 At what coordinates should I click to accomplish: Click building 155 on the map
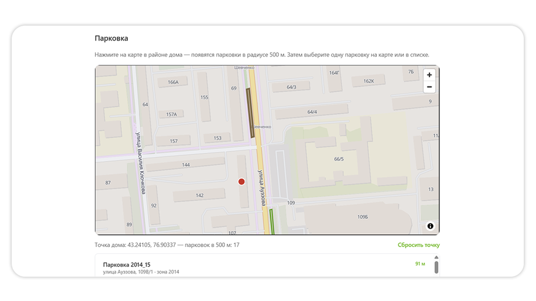[204, 97]
